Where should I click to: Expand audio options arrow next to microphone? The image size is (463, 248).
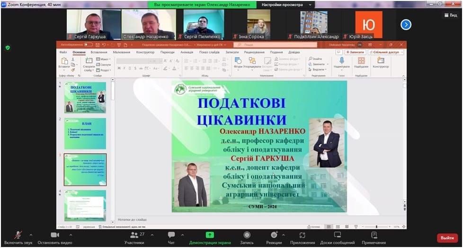31,235
